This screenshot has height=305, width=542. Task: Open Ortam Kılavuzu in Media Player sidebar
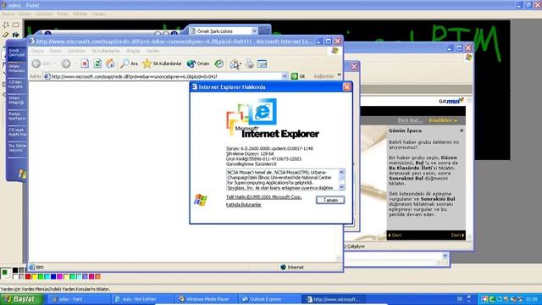[x=17, y=69]
